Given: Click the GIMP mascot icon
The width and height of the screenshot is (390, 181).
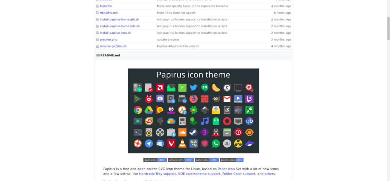Looking at the screenshot, I should coord(216,99).
